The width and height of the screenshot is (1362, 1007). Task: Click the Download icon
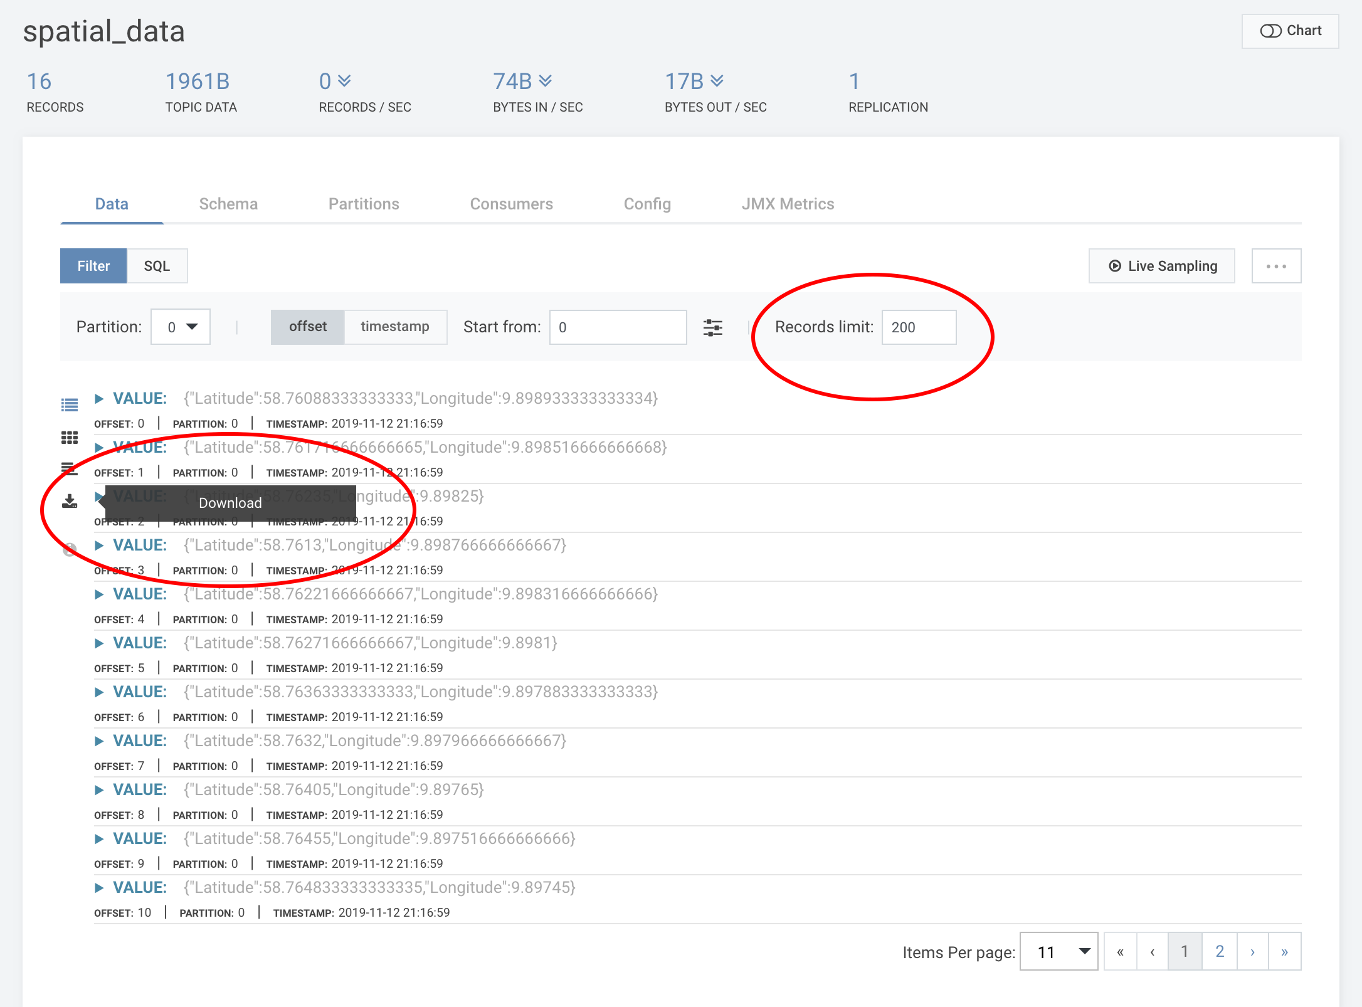tap(70, 501)
